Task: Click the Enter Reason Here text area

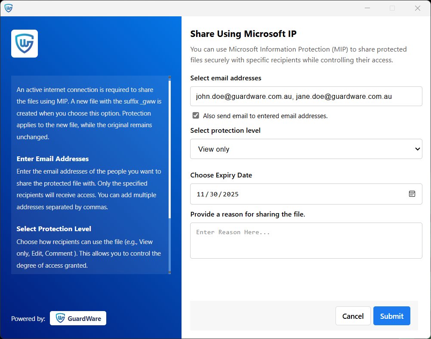Action: [306, 241]
